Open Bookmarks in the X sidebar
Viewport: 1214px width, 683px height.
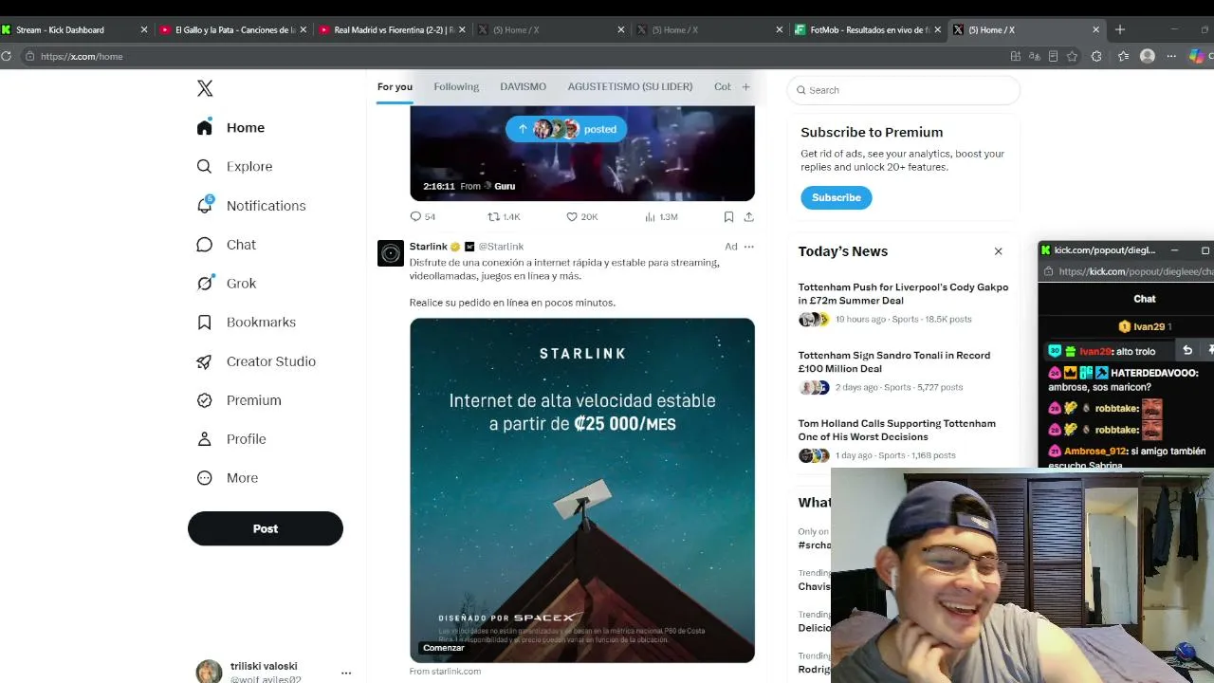coord(247,322)
